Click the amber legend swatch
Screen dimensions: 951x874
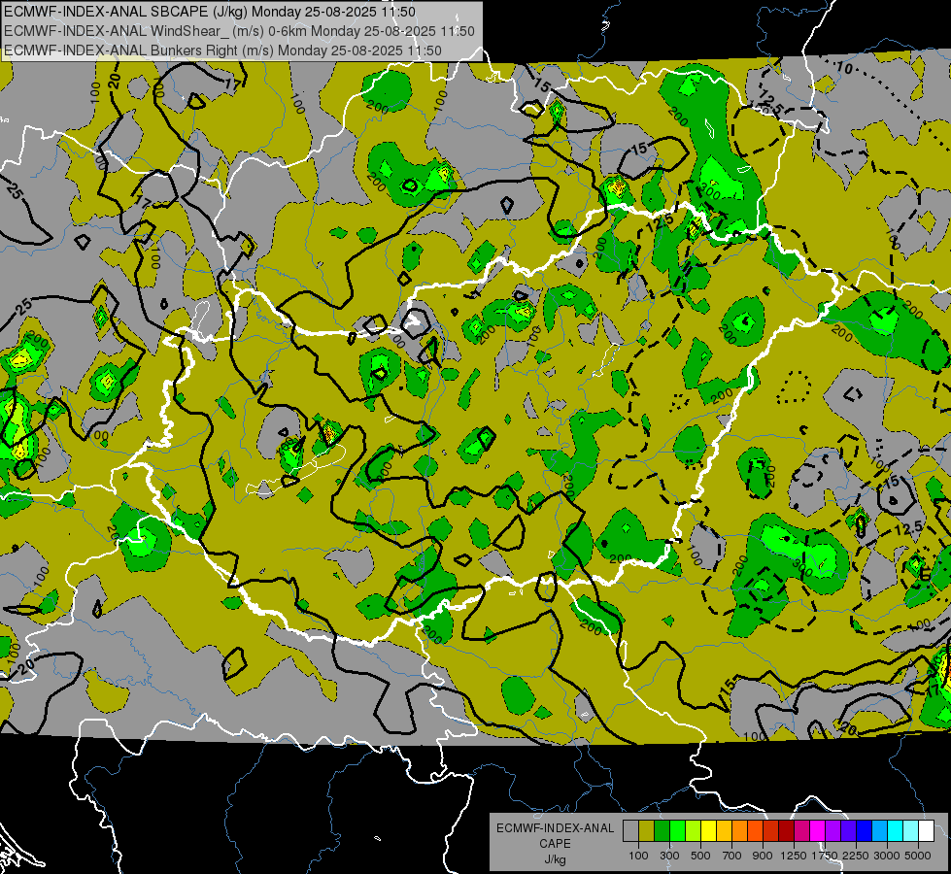(724, 831)
